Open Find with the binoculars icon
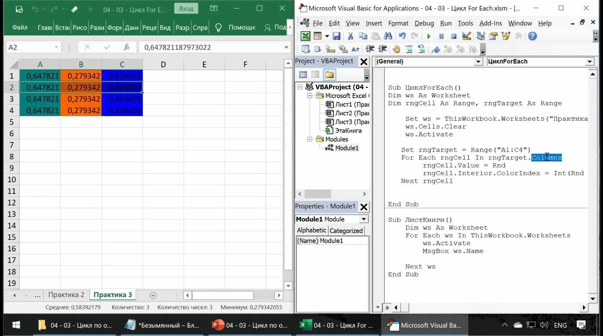Screen dimensions: 603x336 click(388, 36)
